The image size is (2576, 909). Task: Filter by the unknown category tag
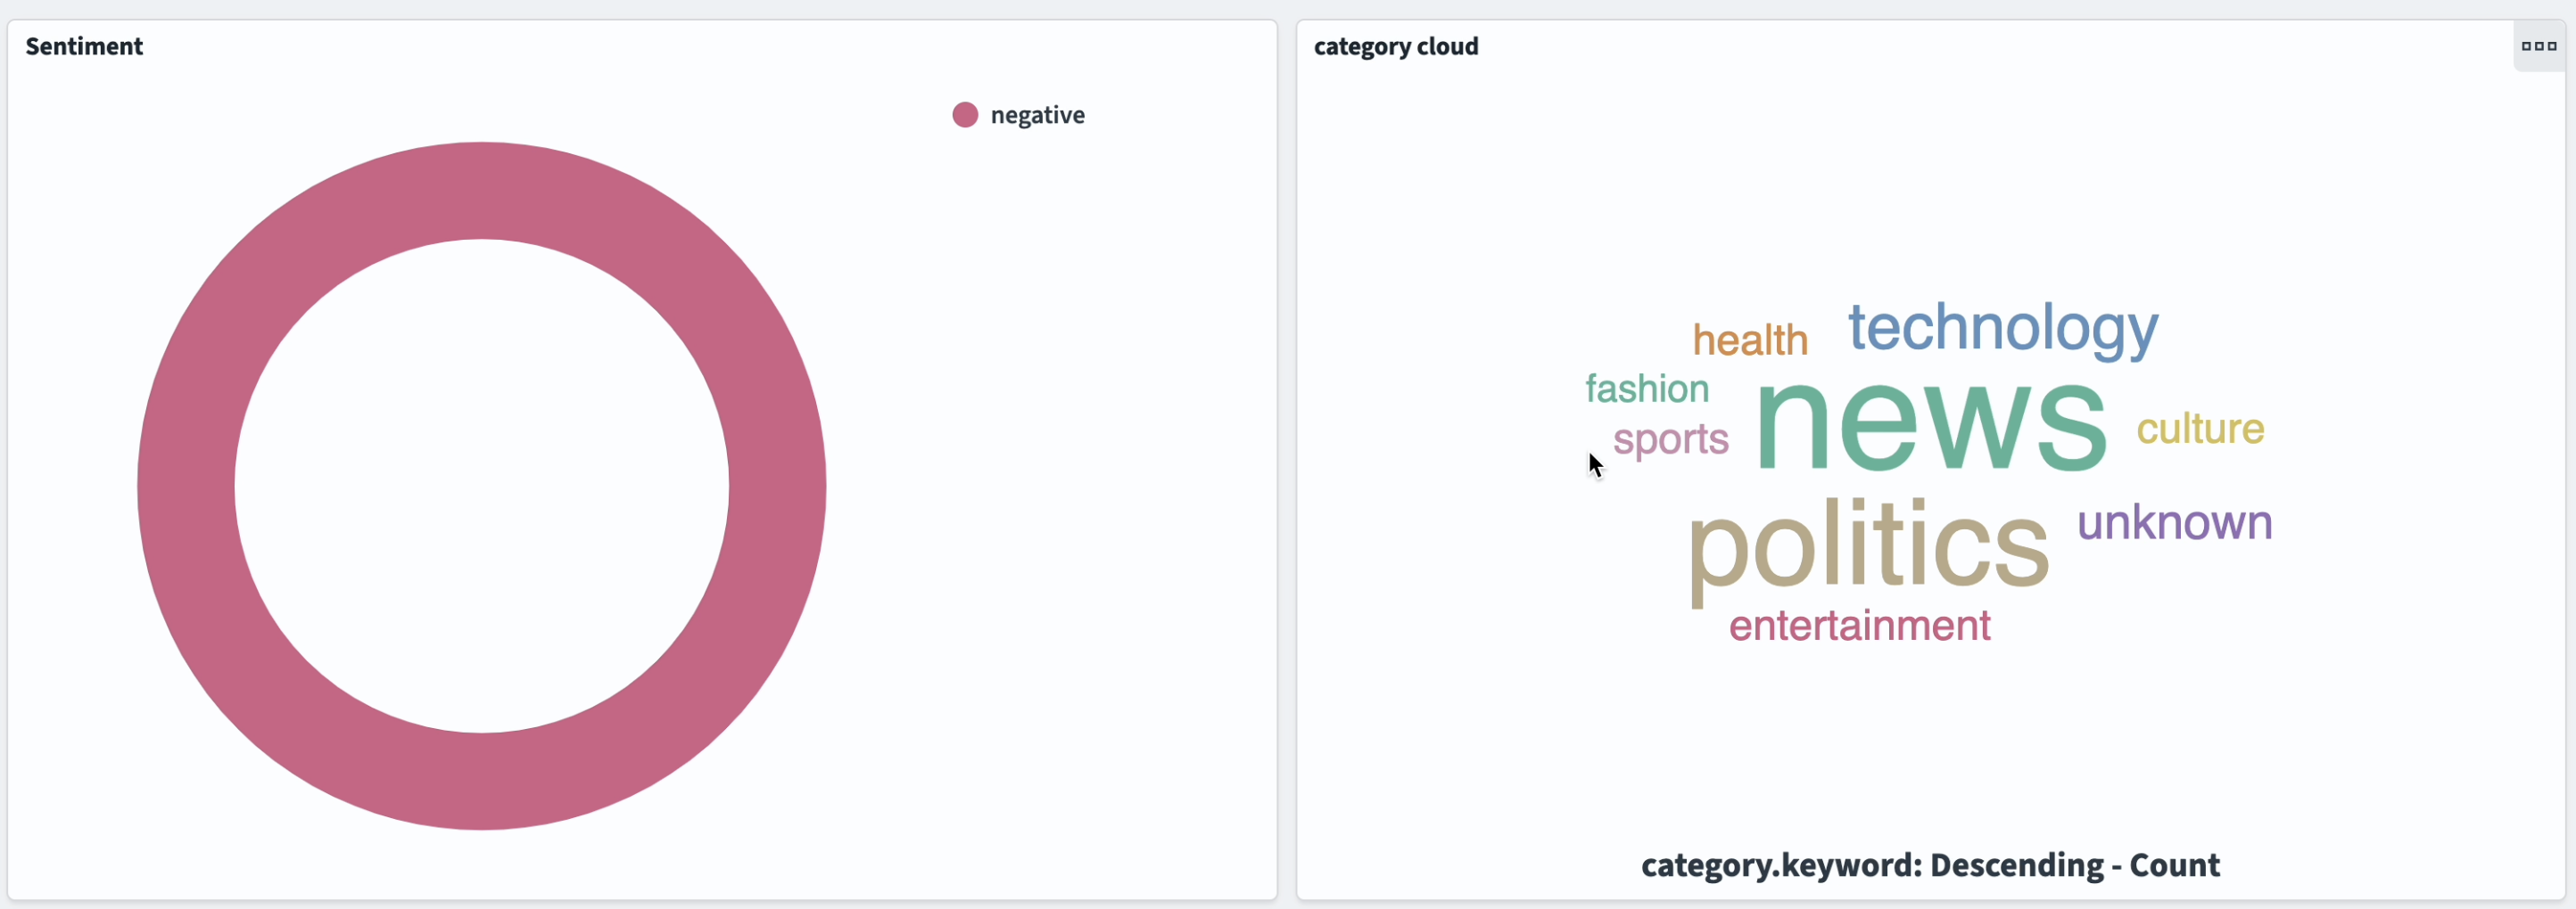2174,521
